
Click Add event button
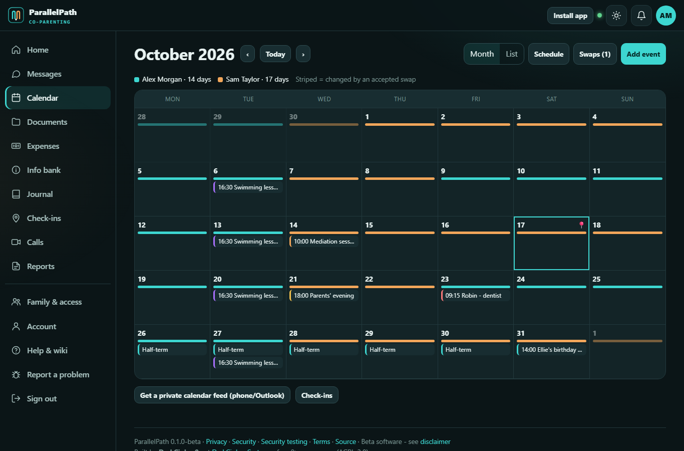[643, 54]
